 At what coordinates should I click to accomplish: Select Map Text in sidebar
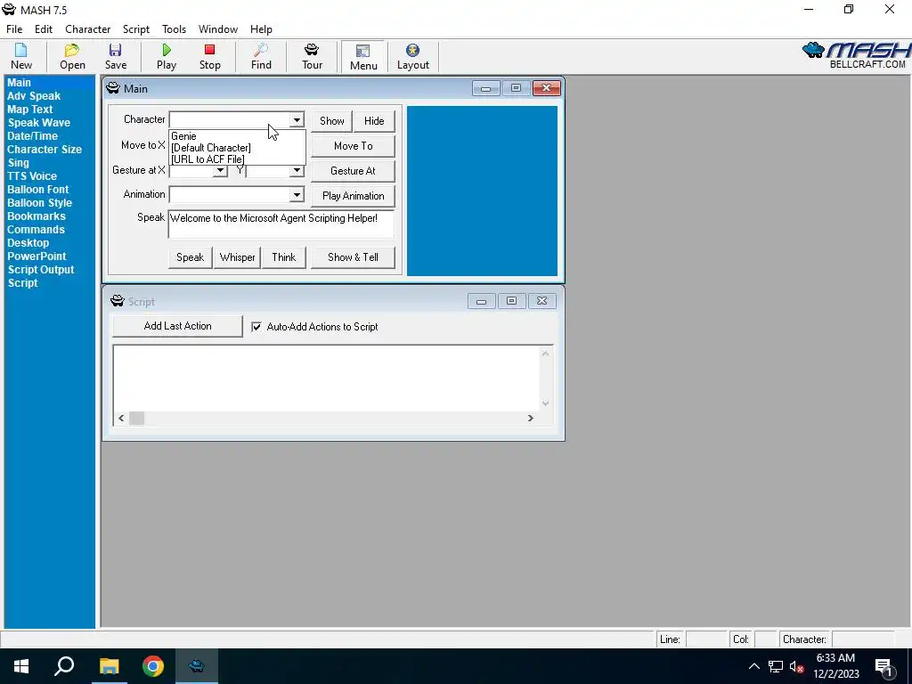click(x=29, y=110)
